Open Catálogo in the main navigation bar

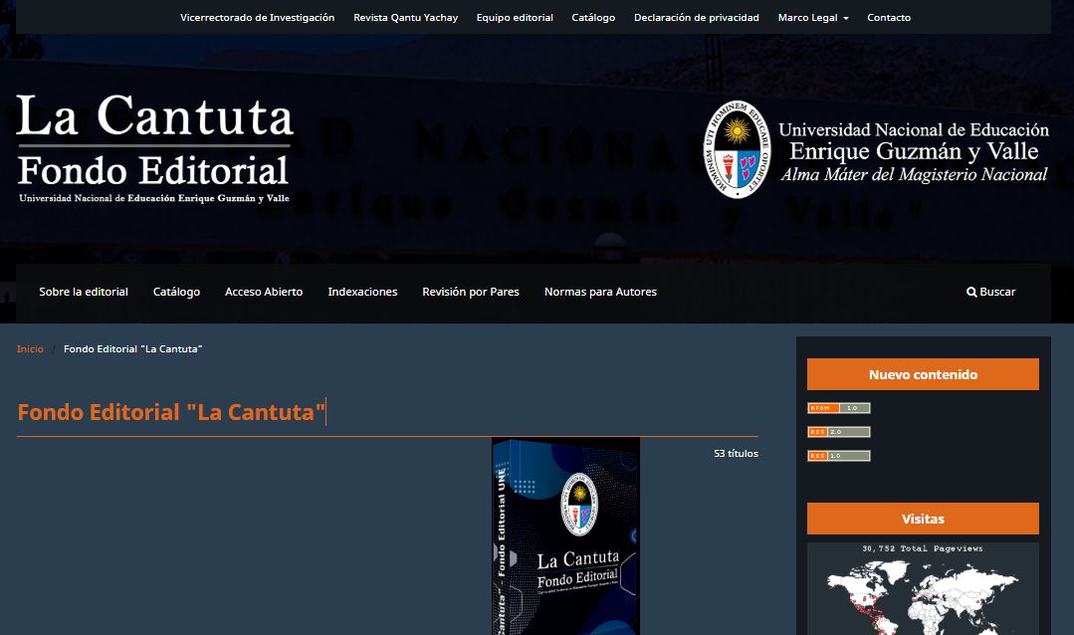[x=176, y=292]
